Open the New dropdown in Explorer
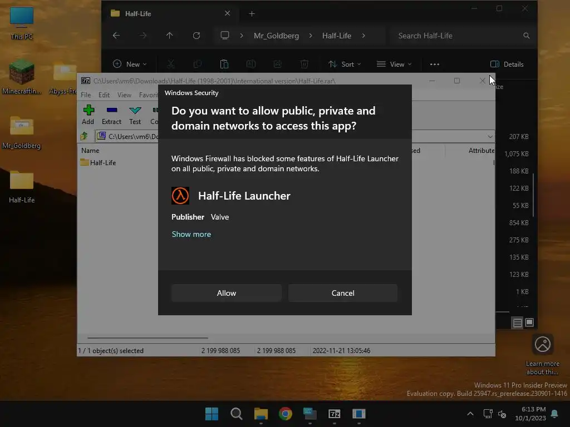 pyautogui.click(x=130, y=64)
